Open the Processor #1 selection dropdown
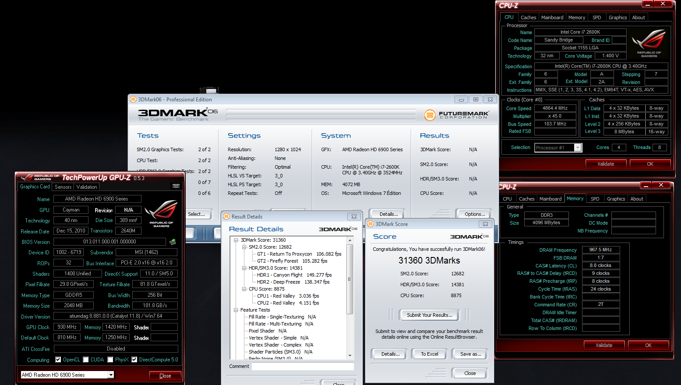Screen dimensions: 681x385 tap(578, 148)
